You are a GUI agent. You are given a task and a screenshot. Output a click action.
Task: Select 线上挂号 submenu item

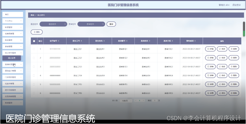(12, 58)
